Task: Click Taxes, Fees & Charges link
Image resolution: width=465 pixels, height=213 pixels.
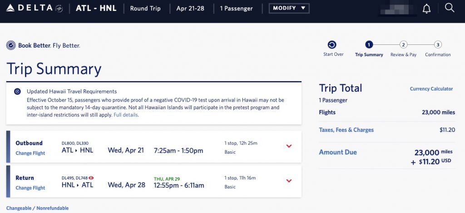Action: (x=346, y=130)
